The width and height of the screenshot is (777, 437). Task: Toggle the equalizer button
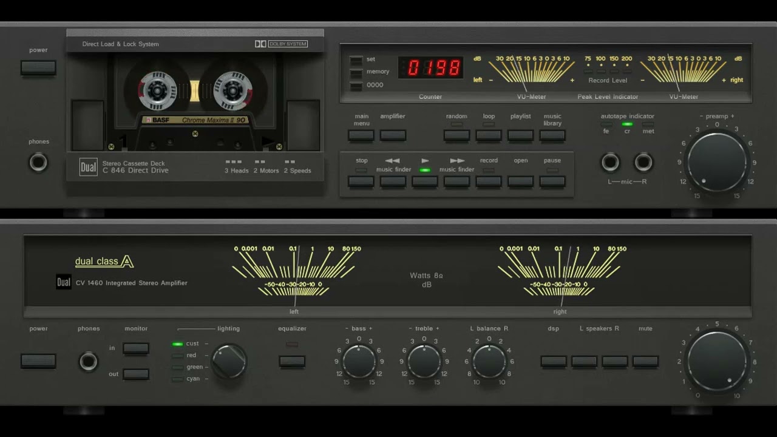pyautogui.click(x=292, y=361)
